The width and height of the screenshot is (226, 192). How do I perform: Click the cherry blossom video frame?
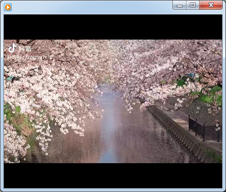tap(113, 101)
